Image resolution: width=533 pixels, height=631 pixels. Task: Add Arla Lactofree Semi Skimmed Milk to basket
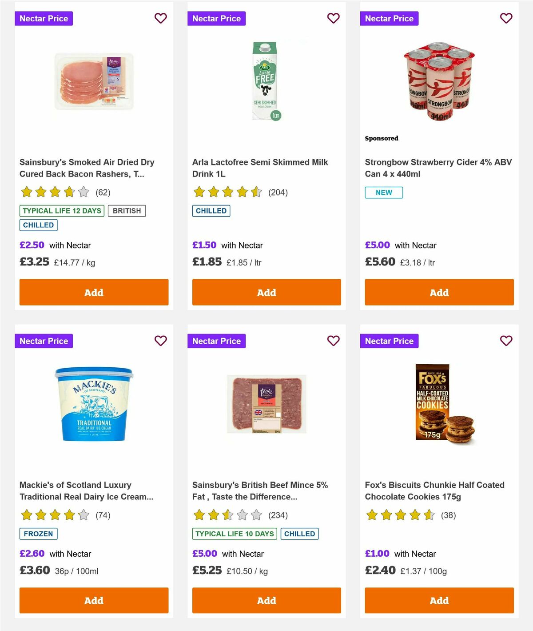pos(266,292)
